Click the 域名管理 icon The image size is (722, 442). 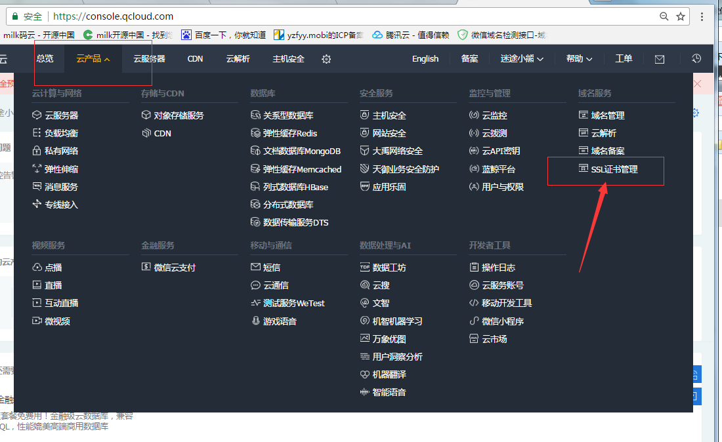(x=583, y=115)
